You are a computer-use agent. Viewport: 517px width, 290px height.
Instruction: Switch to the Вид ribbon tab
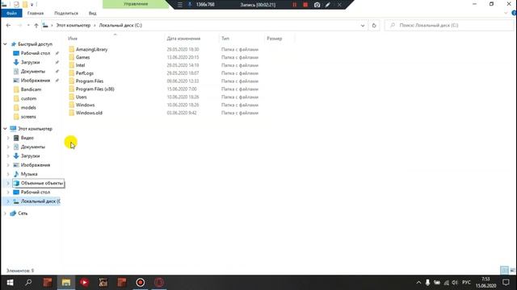click(x=92, y=13)
